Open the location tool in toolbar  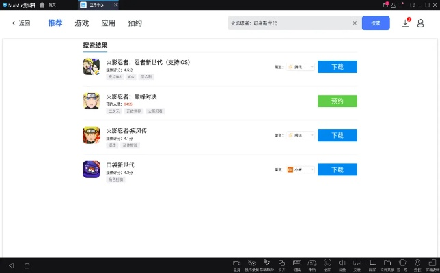(x=417, y=263)
